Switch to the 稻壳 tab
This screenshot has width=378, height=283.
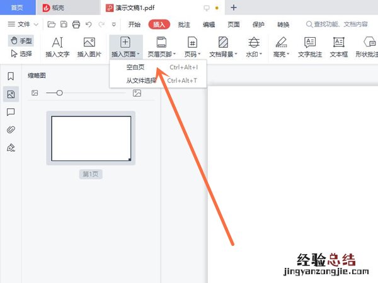coord(69,8)
